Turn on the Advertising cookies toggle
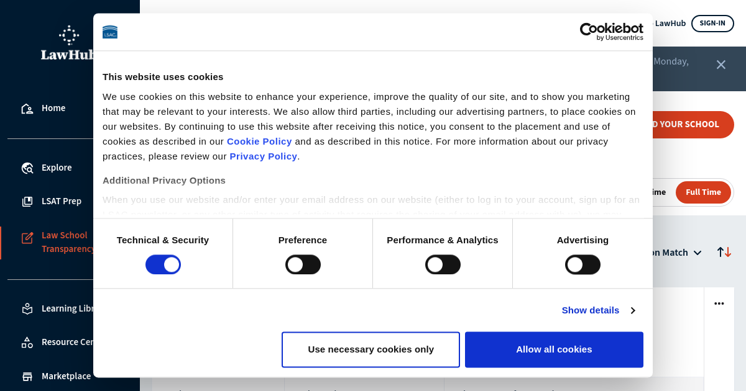This screenshot has height=391, width=746. (583, 264)
